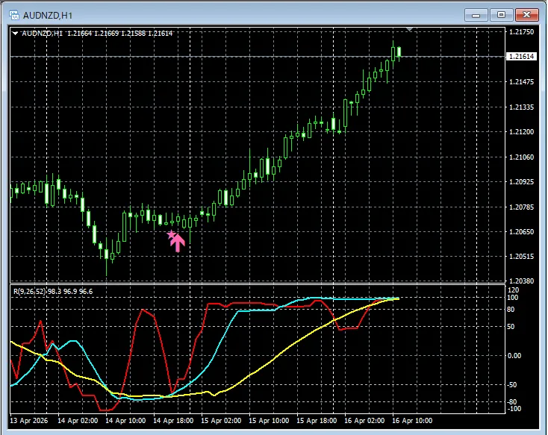Viewport: 548px width, 435px height.
Task: Click indicator scale level 100
Action: click(512, 298)
